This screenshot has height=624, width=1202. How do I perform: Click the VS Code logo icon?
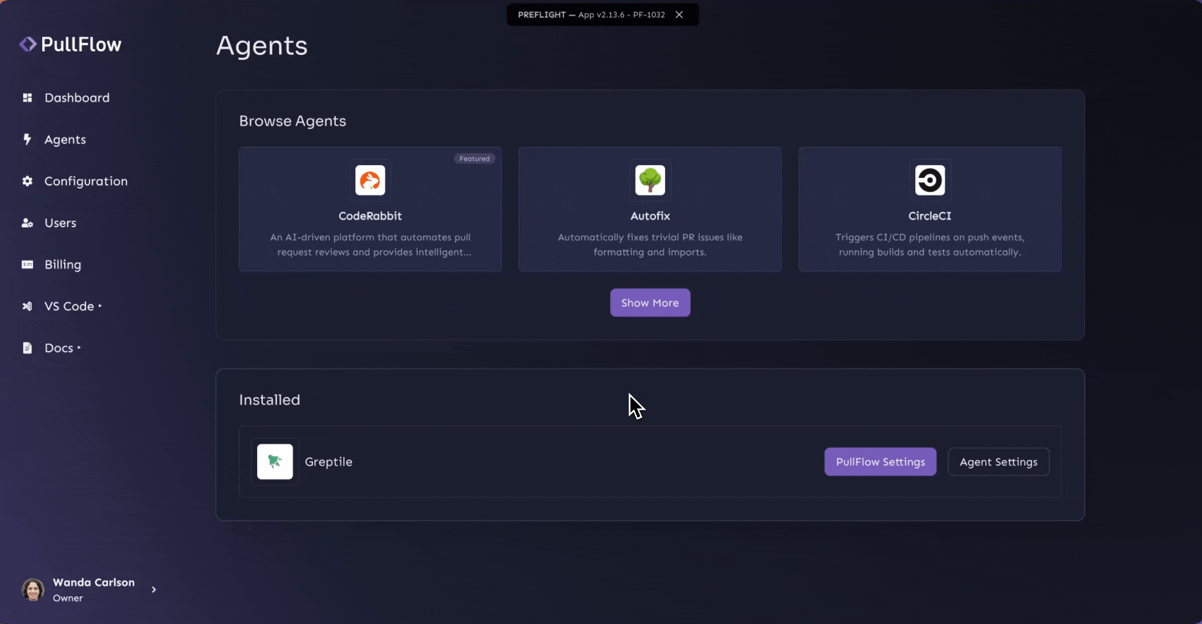pyautogui.click(x=27, y=306)
